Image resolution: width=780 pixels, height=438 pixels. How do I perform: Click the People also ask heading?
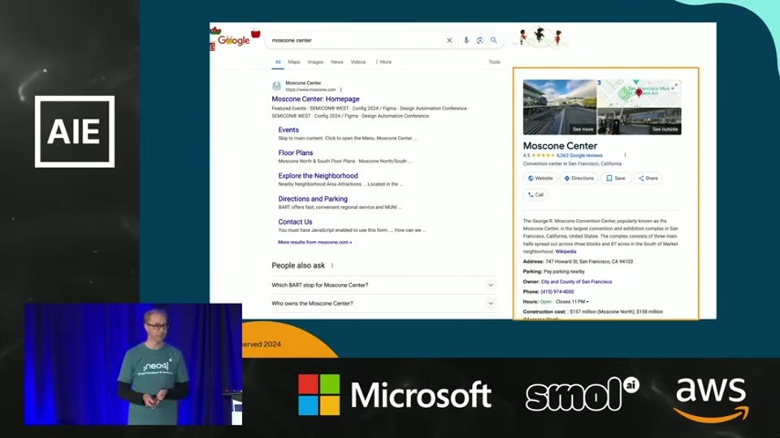(x=298, y=266)
